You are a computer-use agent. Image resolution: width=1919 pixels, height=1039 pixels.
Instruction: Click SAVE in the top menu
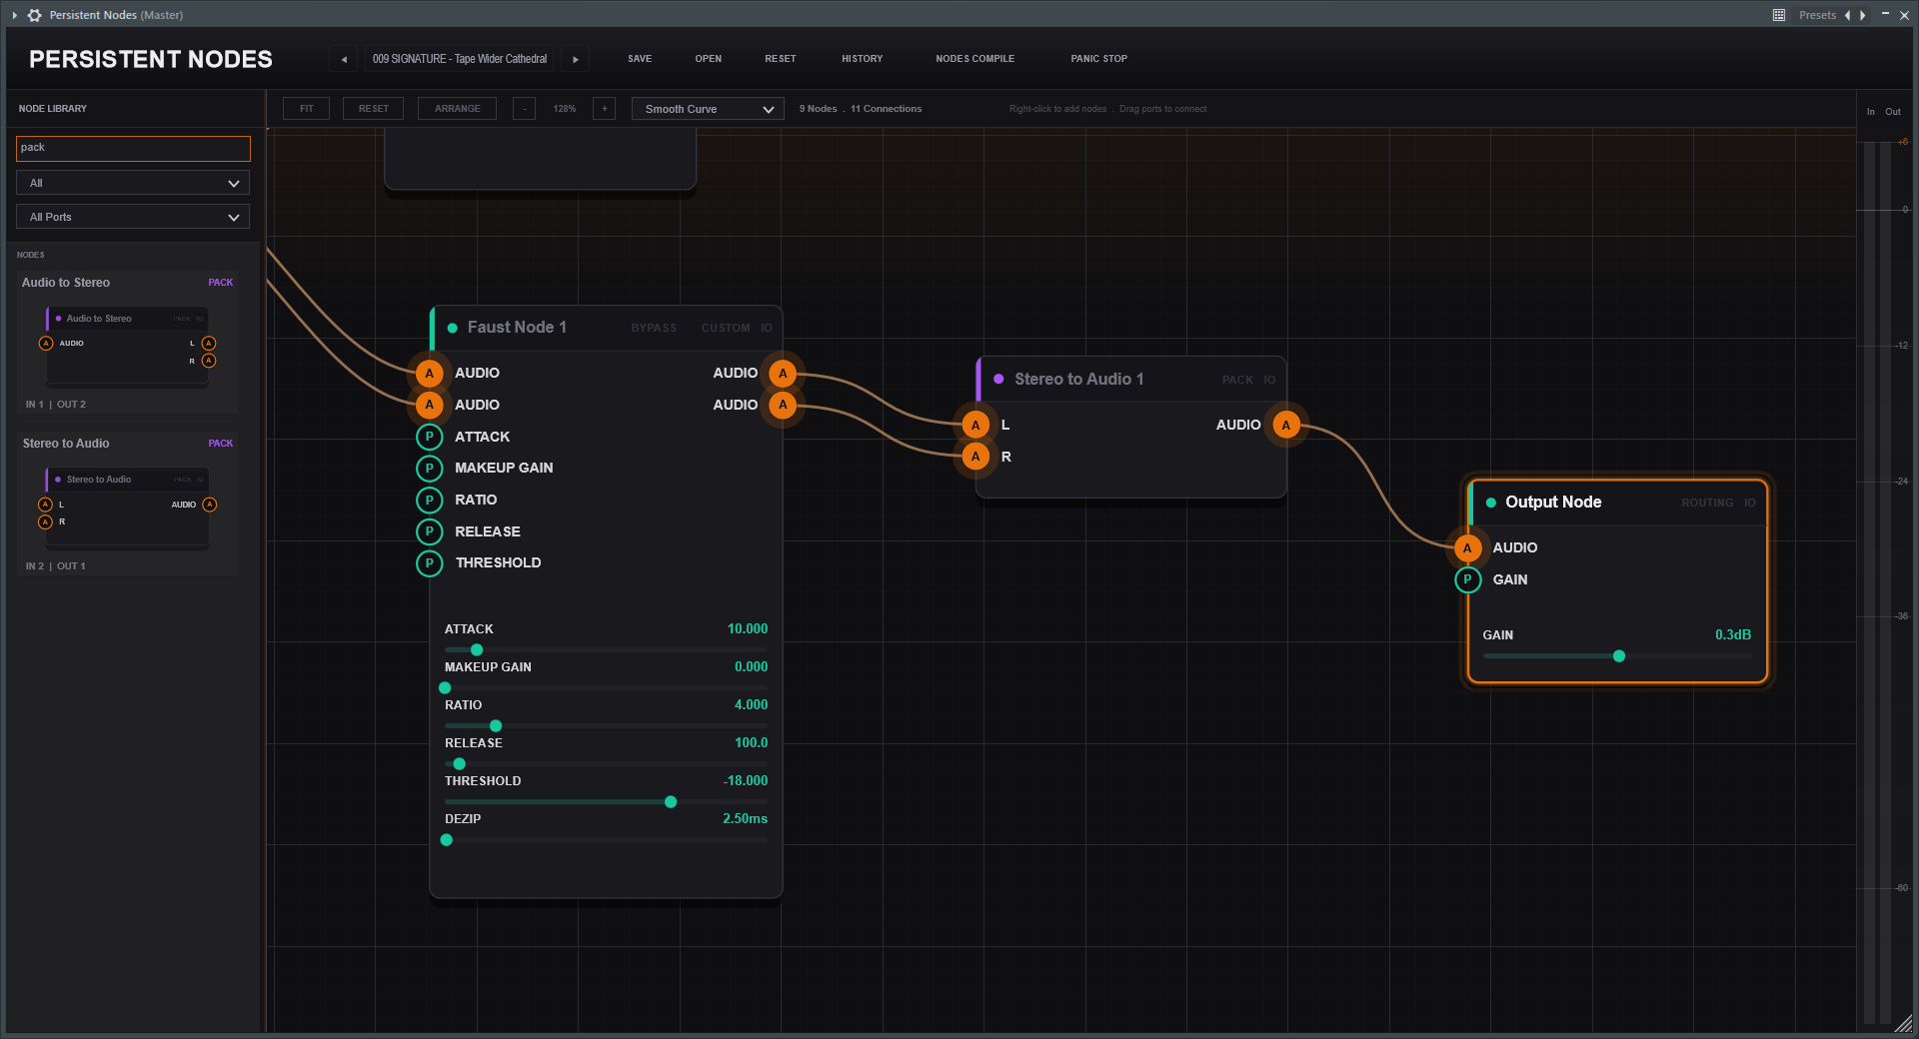click(640, 59)
